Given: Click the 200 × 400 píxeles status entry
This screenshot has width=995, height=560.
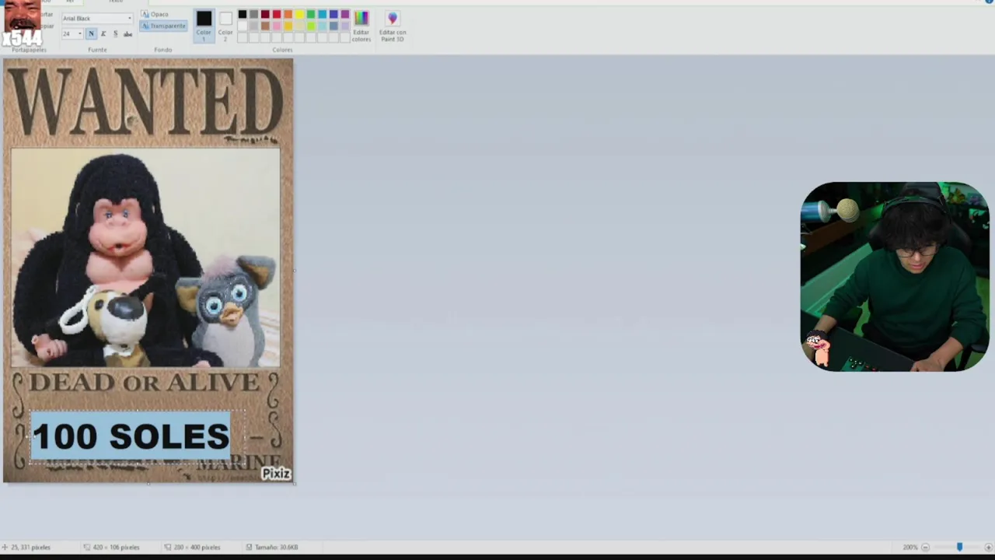Looking at the screenshot, I should (x=192, y=548).
